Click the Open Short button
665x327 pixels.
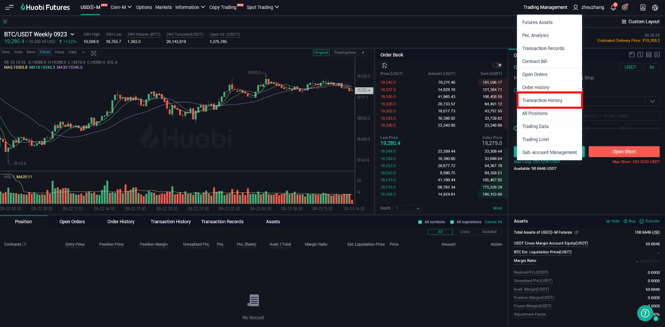pos(624,152)
